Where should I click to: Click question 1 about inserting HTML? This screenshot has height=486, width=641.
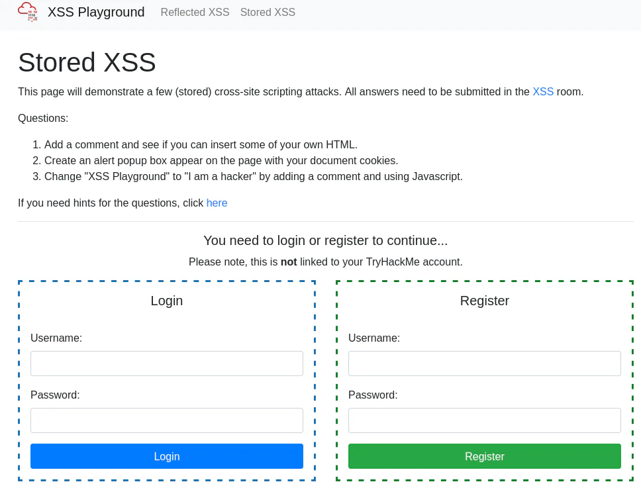(x=201, y=145)
